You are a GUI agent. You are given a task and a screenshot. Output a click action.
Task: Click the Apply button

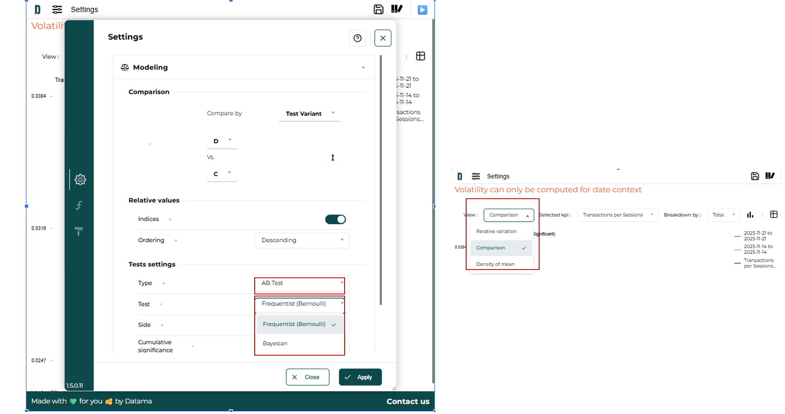tap(360, 377)
